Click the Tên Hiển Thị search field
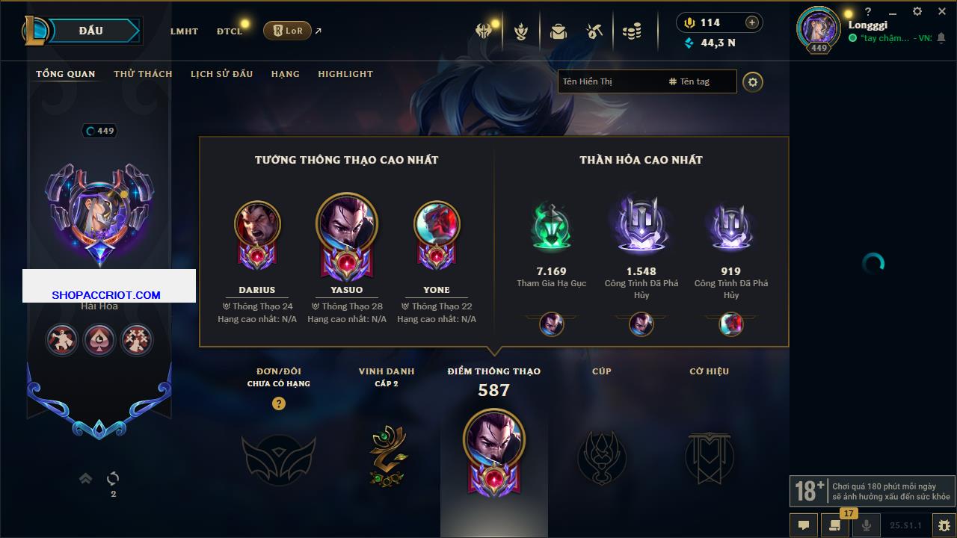The height and width of the screenshot is (538, 957). pyautogui.click(x=610, y=81)
